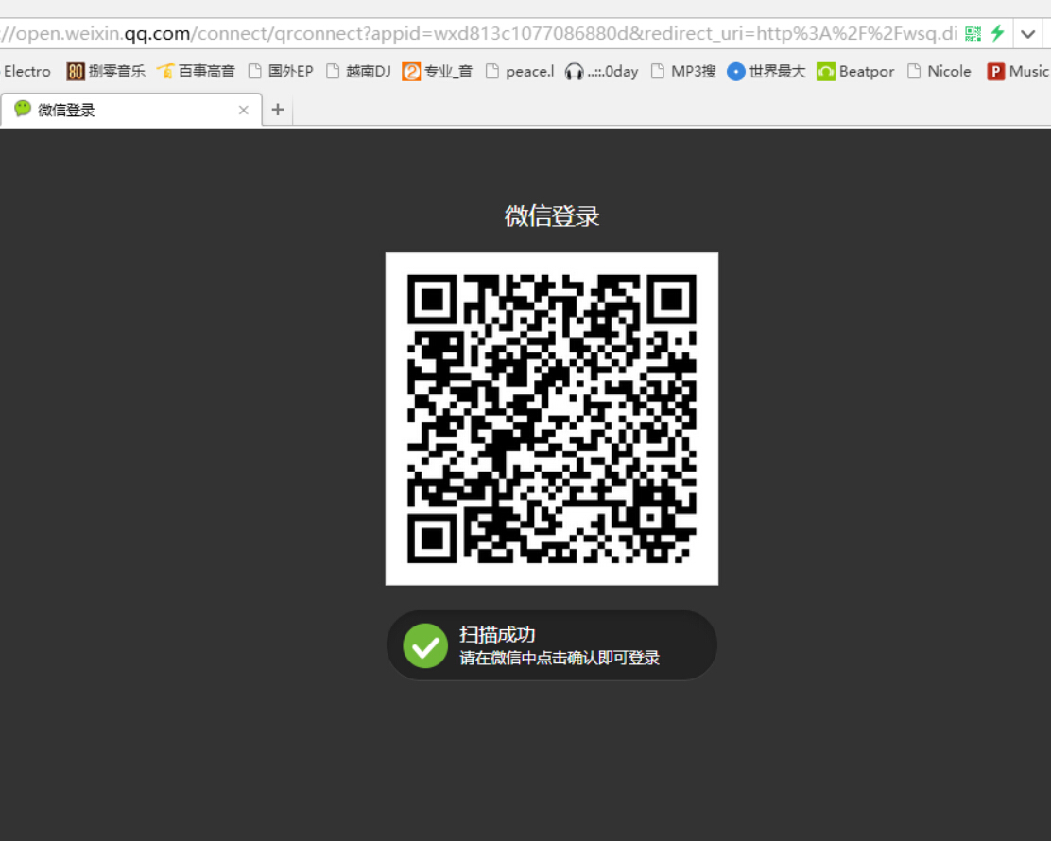Click the 80 logo bookmark icon
1051x841 pixels.
coord(75,71)
